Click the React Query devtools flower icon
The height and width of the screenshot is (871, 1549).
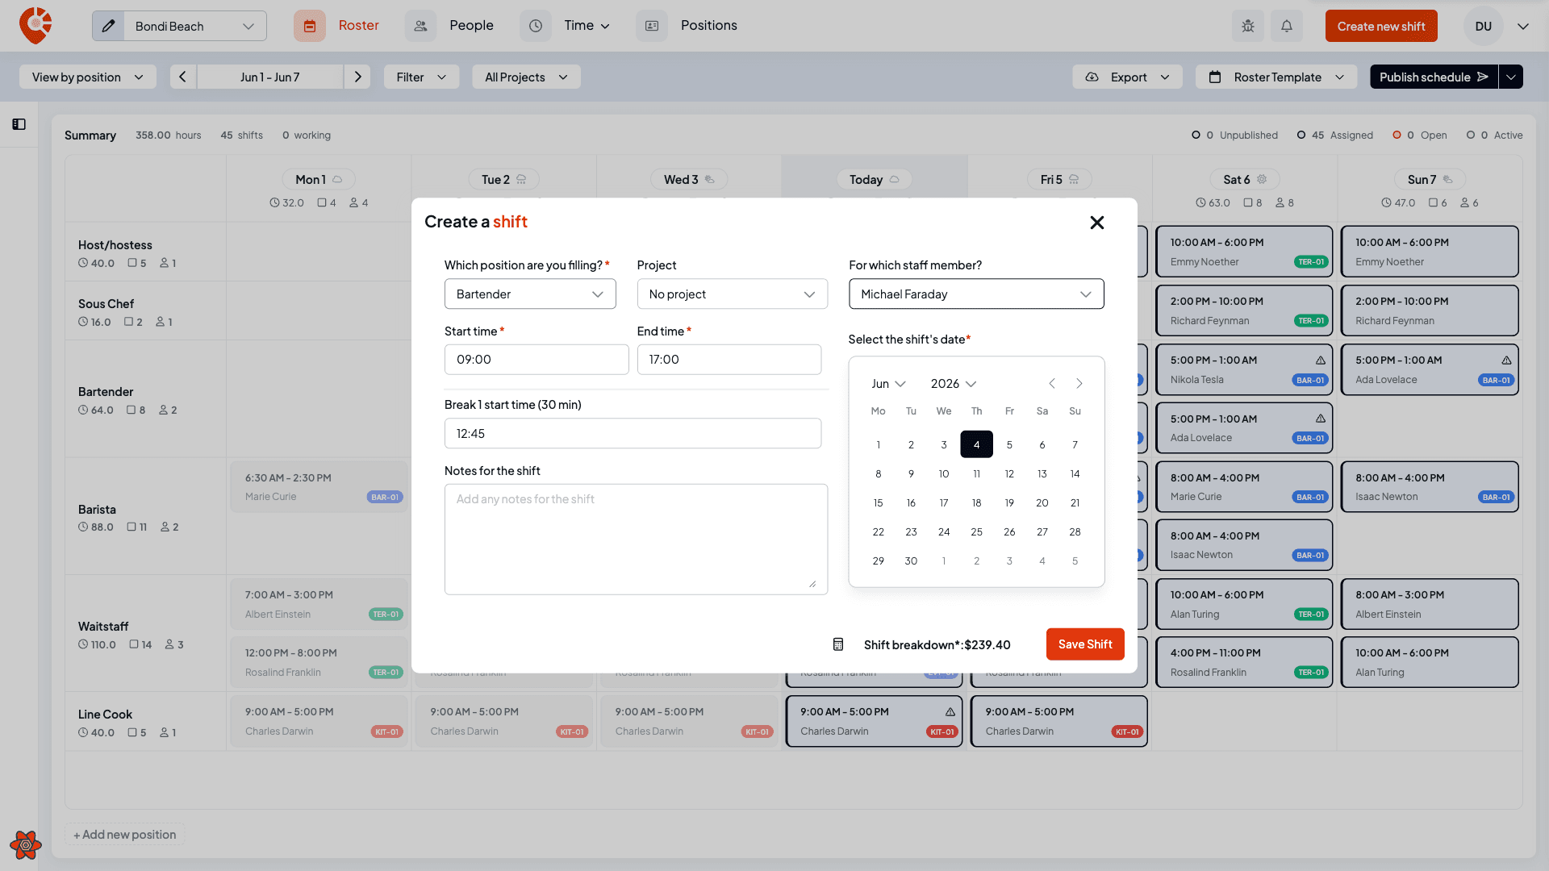point(26,845)
